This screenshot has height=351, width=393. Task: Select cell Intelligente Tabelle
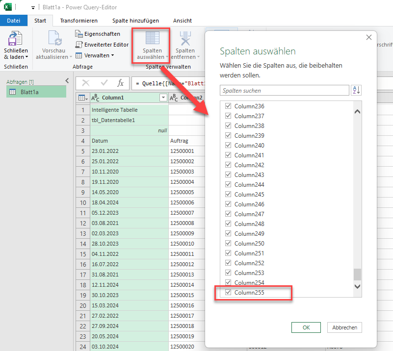(x=130, y=110)
